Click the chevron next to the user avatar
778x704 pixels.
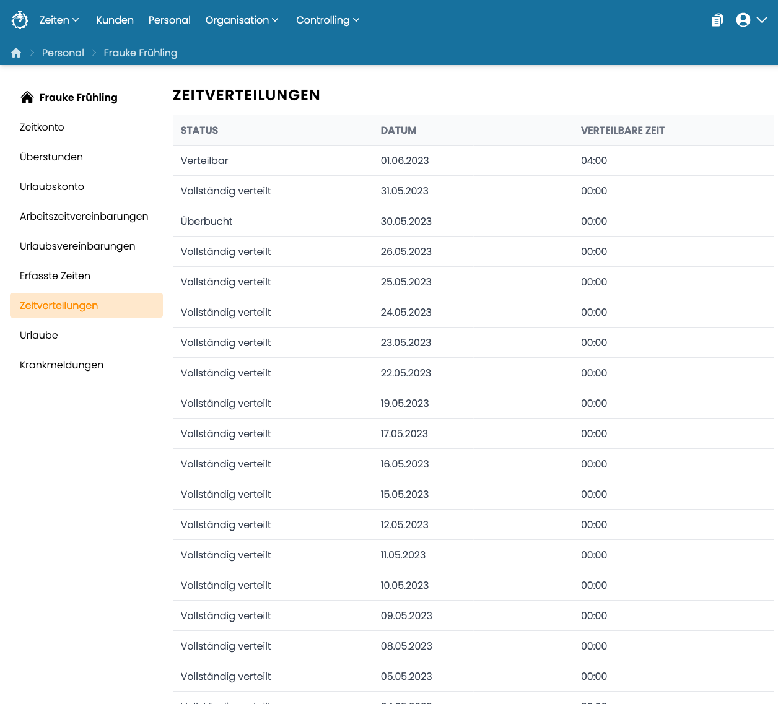(762, 20)
